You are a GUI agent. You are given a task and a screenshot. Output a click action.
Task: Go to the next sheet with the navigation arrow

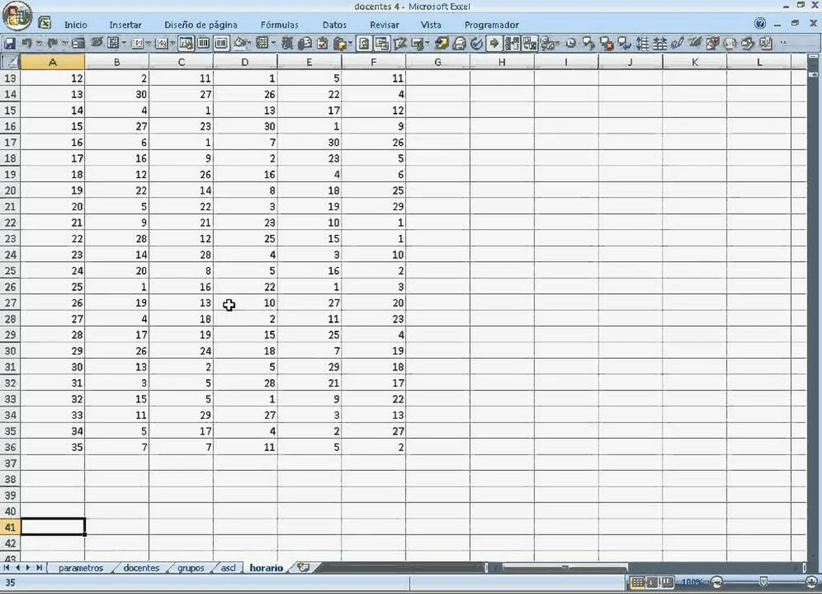(28, 568)
